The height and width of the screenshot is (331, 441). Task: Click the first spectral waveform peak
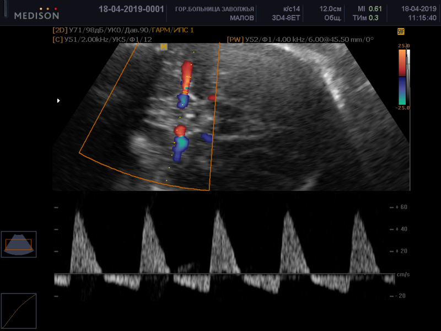pyautogui.click(x=78, y=212)
